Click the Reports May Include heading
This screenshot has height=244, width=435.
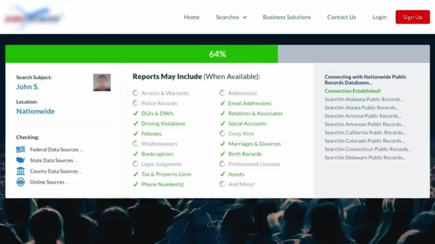point(196,77)
